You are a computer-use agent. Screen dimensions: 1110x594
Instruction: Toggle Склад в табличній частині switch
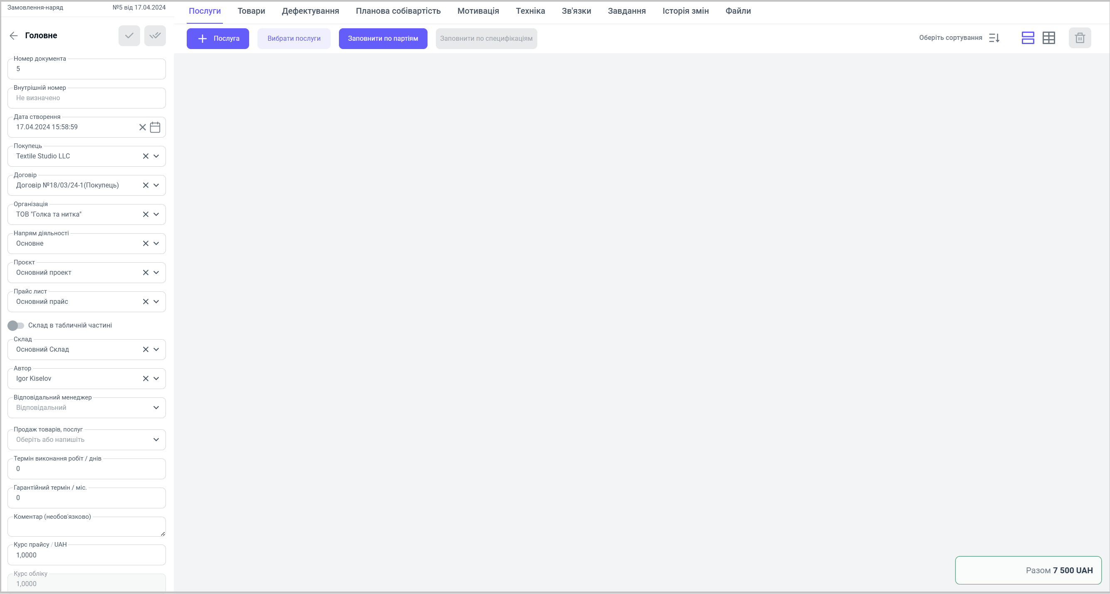16,325
